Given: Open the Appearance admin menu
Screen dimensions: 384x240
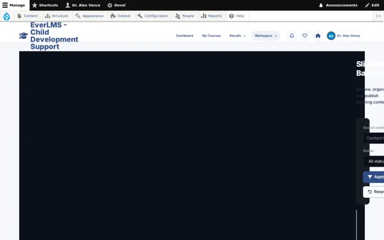Looking at the screenshot, I should 89,16.
